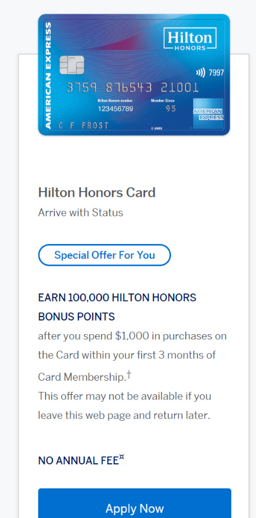Click the contactless payment symbol on card

201,72
